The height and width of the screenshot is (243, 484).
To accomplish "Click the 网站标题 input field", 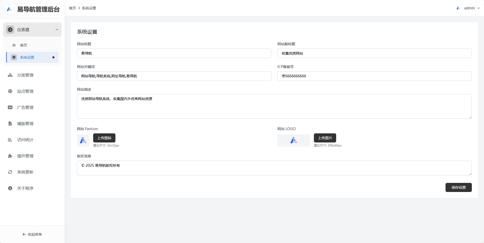I will click(x=174, y=53).
